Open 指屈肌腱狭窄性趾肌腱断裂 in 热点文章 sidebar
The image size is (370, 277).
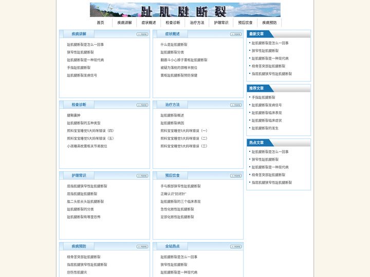tap(272, 183)
